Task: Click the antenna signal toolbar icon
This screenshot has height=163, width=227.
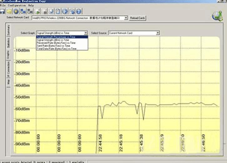Action: pos(51,11)
